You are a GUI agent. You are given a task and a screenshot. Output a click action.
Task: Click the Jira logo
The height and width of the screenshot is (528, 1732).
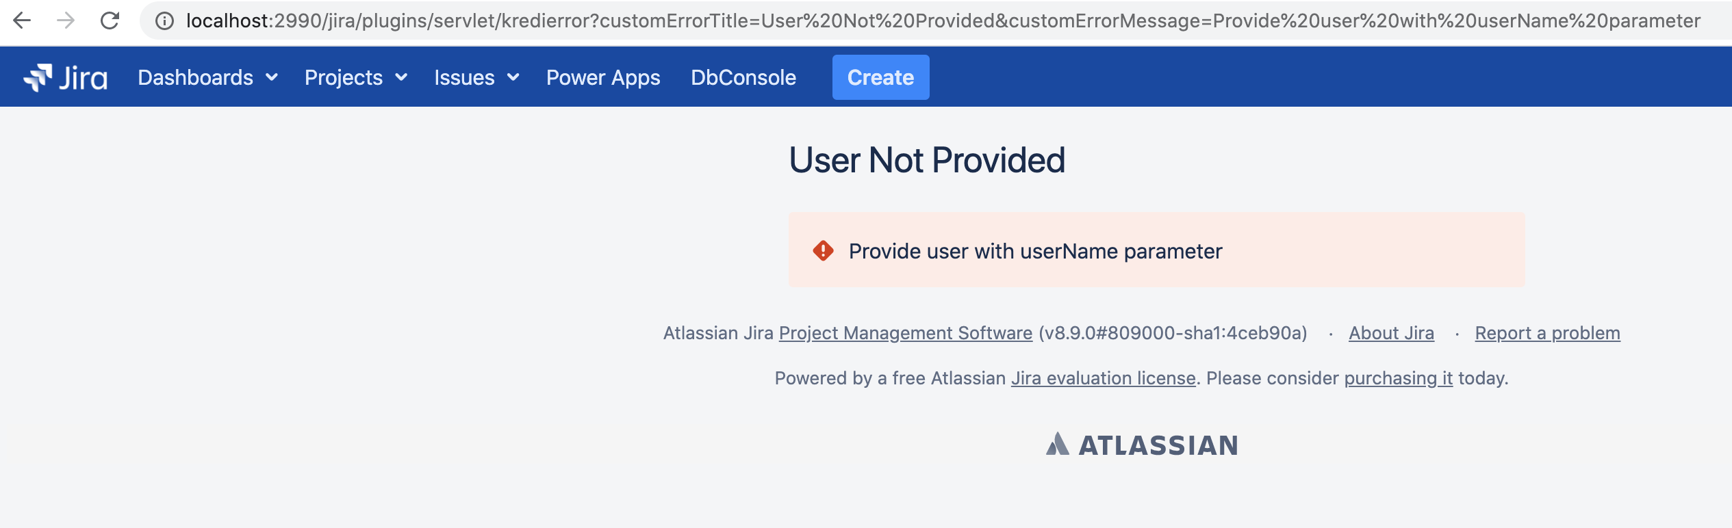(x=66, y=77)
